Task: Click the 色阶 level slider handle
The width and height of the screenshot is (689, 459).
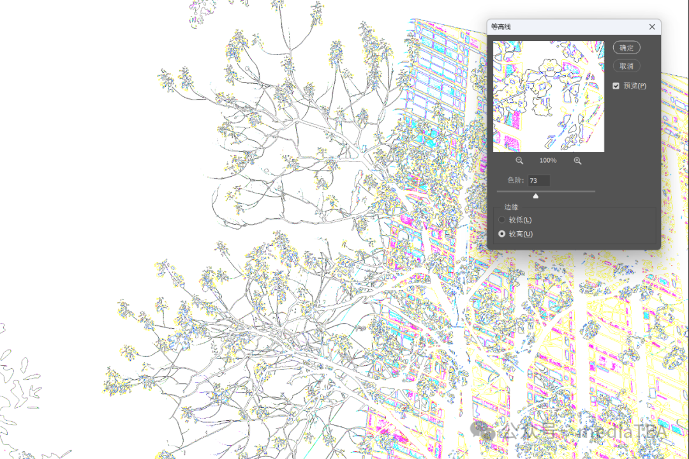Action: pyautogui.click(x=536, y=196)
